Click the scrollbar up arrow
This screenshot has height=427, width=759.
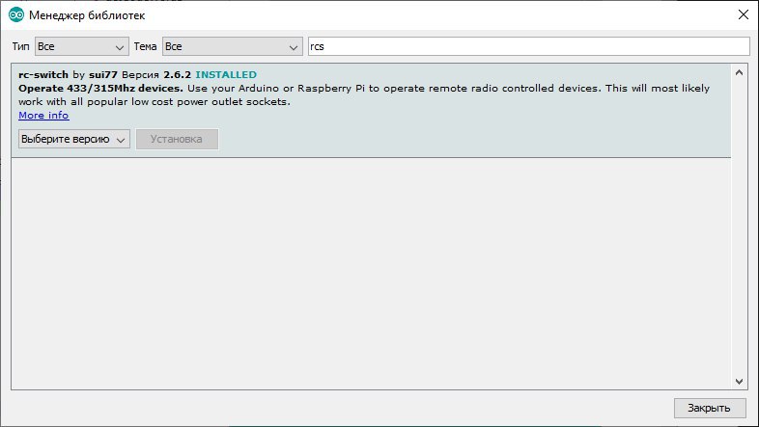(x=739, y=72)
